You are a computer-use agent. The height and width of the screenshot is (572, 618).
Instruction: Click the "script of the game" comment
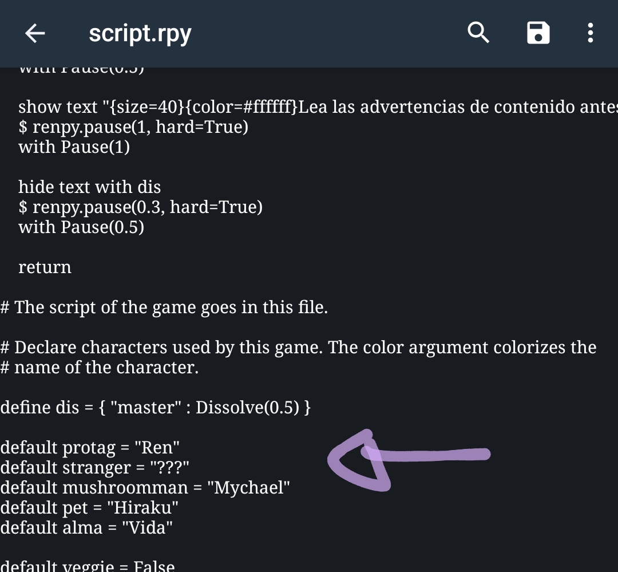(164, 307)
